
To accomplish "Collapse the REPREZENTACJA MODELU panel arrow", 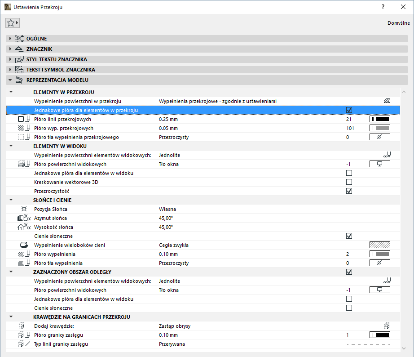I will coord(10,80).
